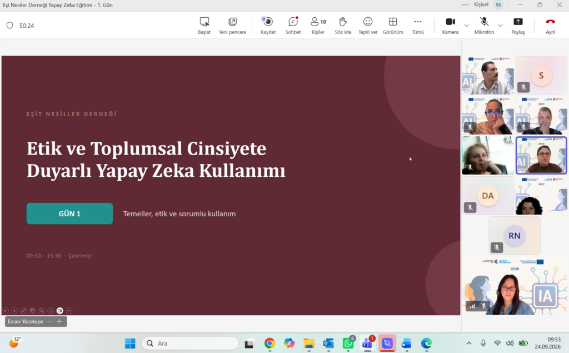The image size is (569, 353).
Task: Launch Google Chrome from taskbar
Action: pyautogui.click(x=269, y=343)
